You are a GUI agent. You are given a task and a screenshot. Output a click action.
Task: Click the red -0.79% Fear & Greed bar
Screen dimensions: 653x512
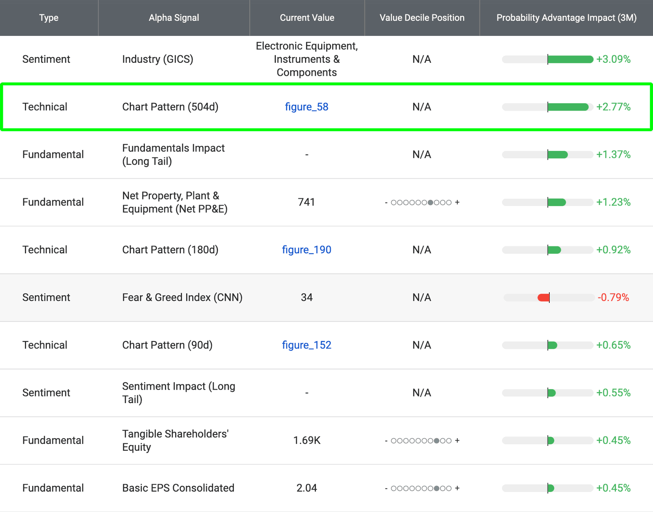[x=549, y=297]
